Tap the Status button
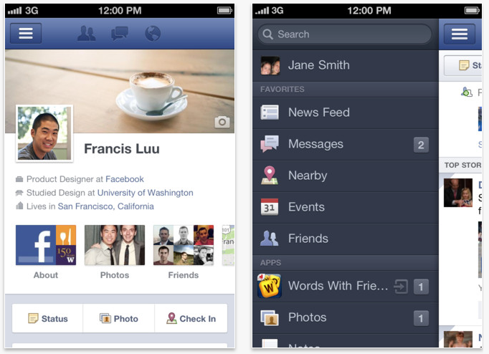489x354 pixels. click(48, 318)
